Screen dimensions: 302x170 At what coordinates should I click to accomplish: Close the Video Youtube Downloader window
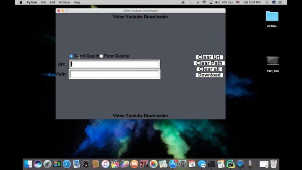click(x=59, y=10)
